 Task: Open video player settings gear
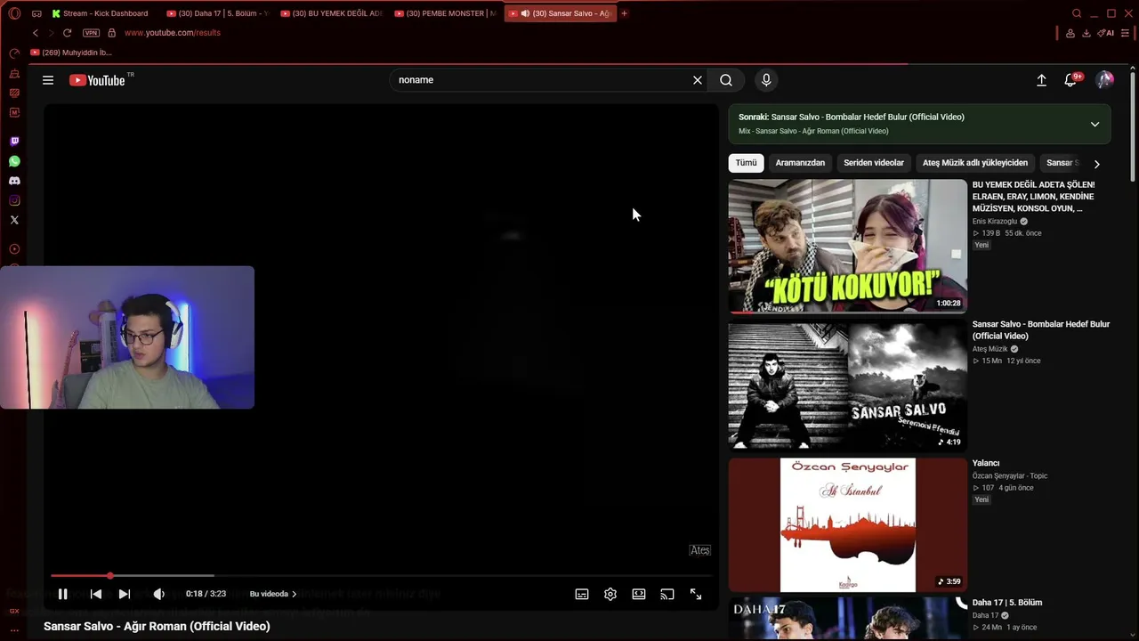click(x=610, y=594)
